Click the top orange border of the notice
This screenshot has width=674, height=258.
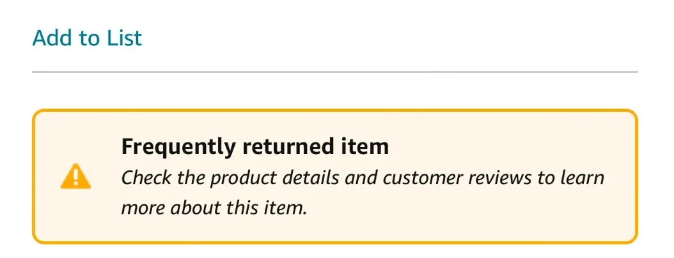pos(335,111)
